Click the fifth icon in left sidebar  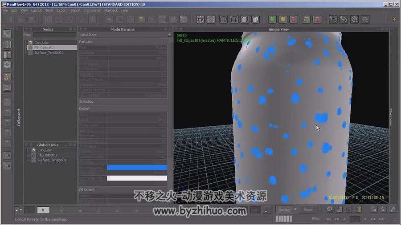point(7,77)
